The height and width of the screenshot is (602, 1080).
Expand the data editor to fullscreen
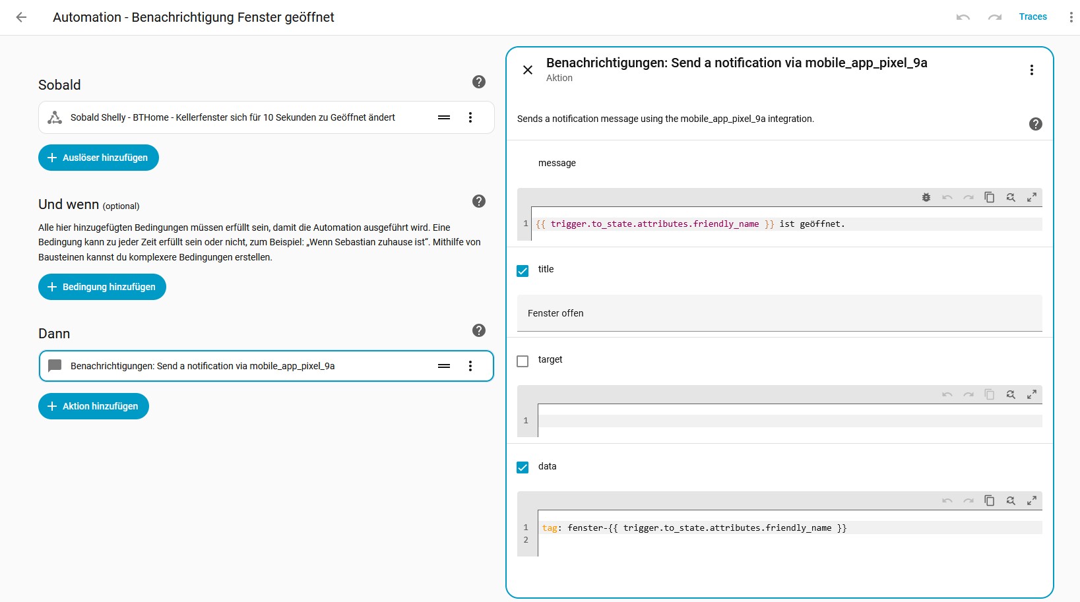click(x=1032, y=500)
